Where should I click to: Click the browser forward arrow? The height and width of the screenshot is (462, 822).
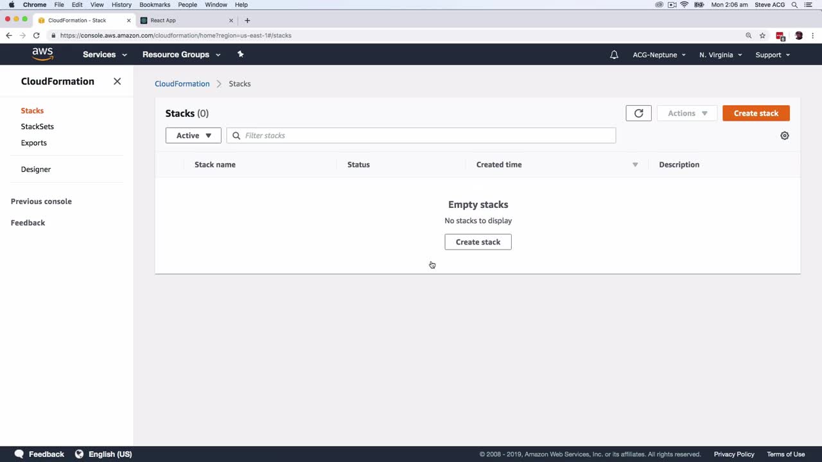tap(22, 35)
